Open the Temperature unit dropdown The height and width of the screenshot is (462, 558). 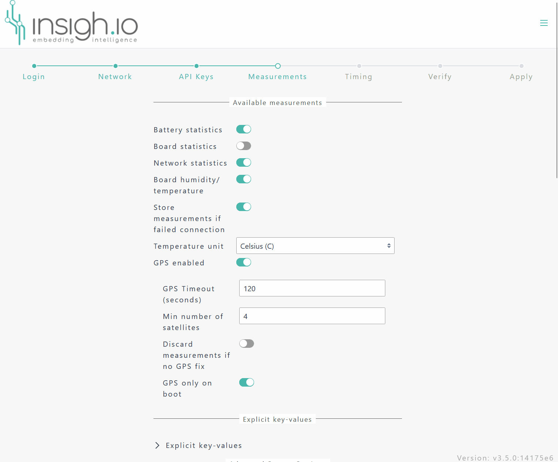(x=315, y=246)
